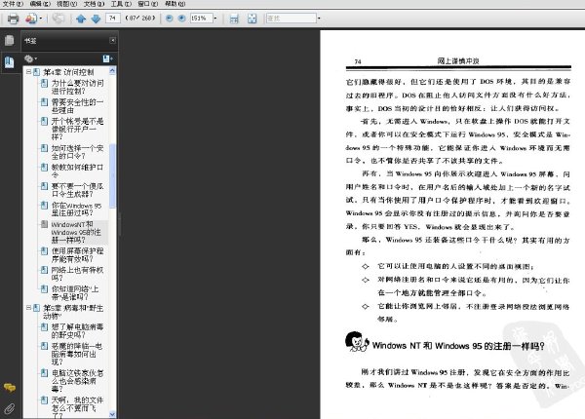Click bookmark icon beside 教教如何维护口令

point(44,167)
